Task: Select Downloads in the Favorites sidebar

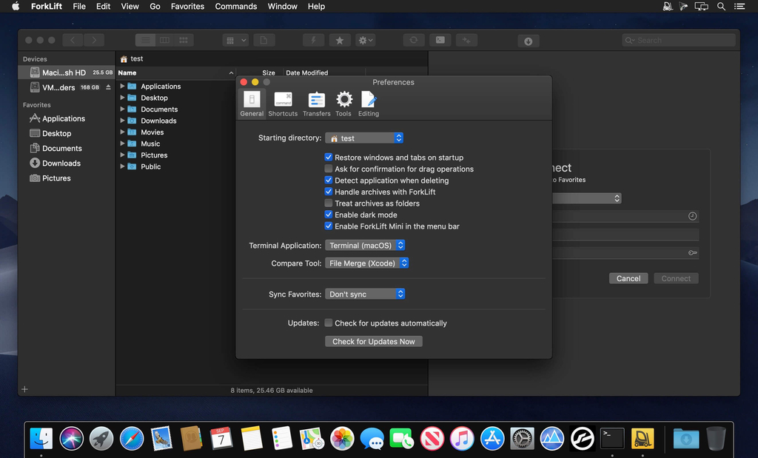Action: coord(61,164)
